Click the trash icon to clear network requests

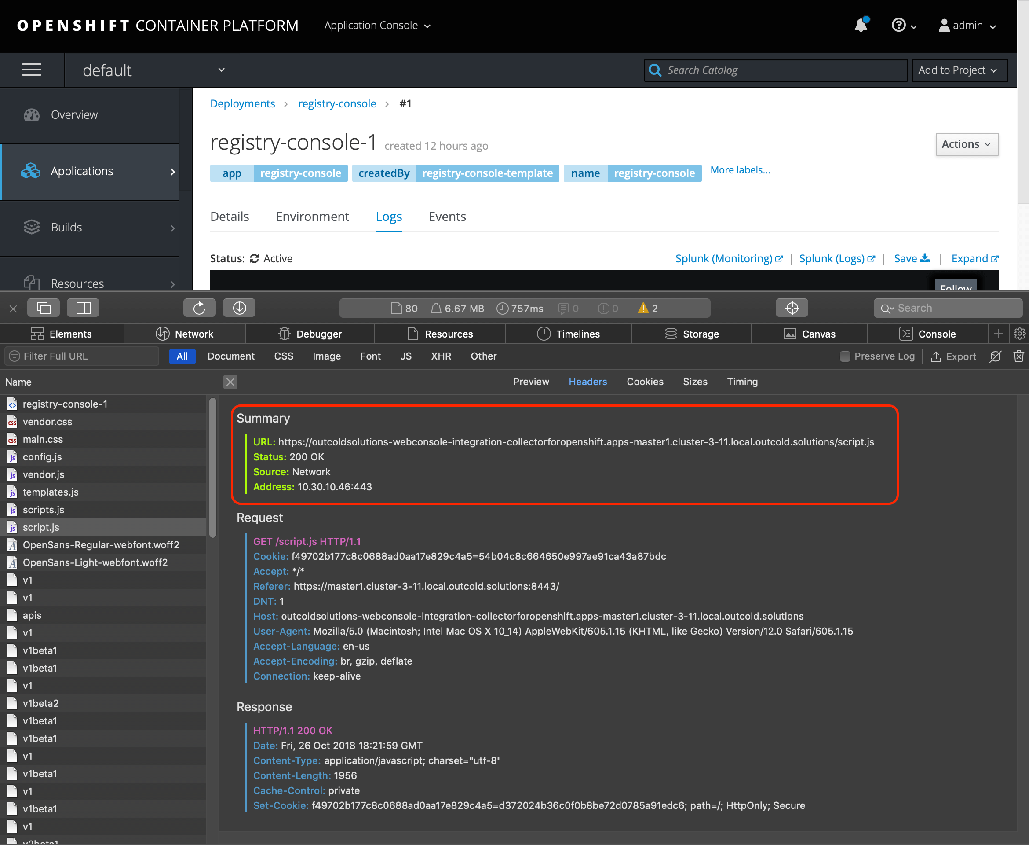(1019, 356)
